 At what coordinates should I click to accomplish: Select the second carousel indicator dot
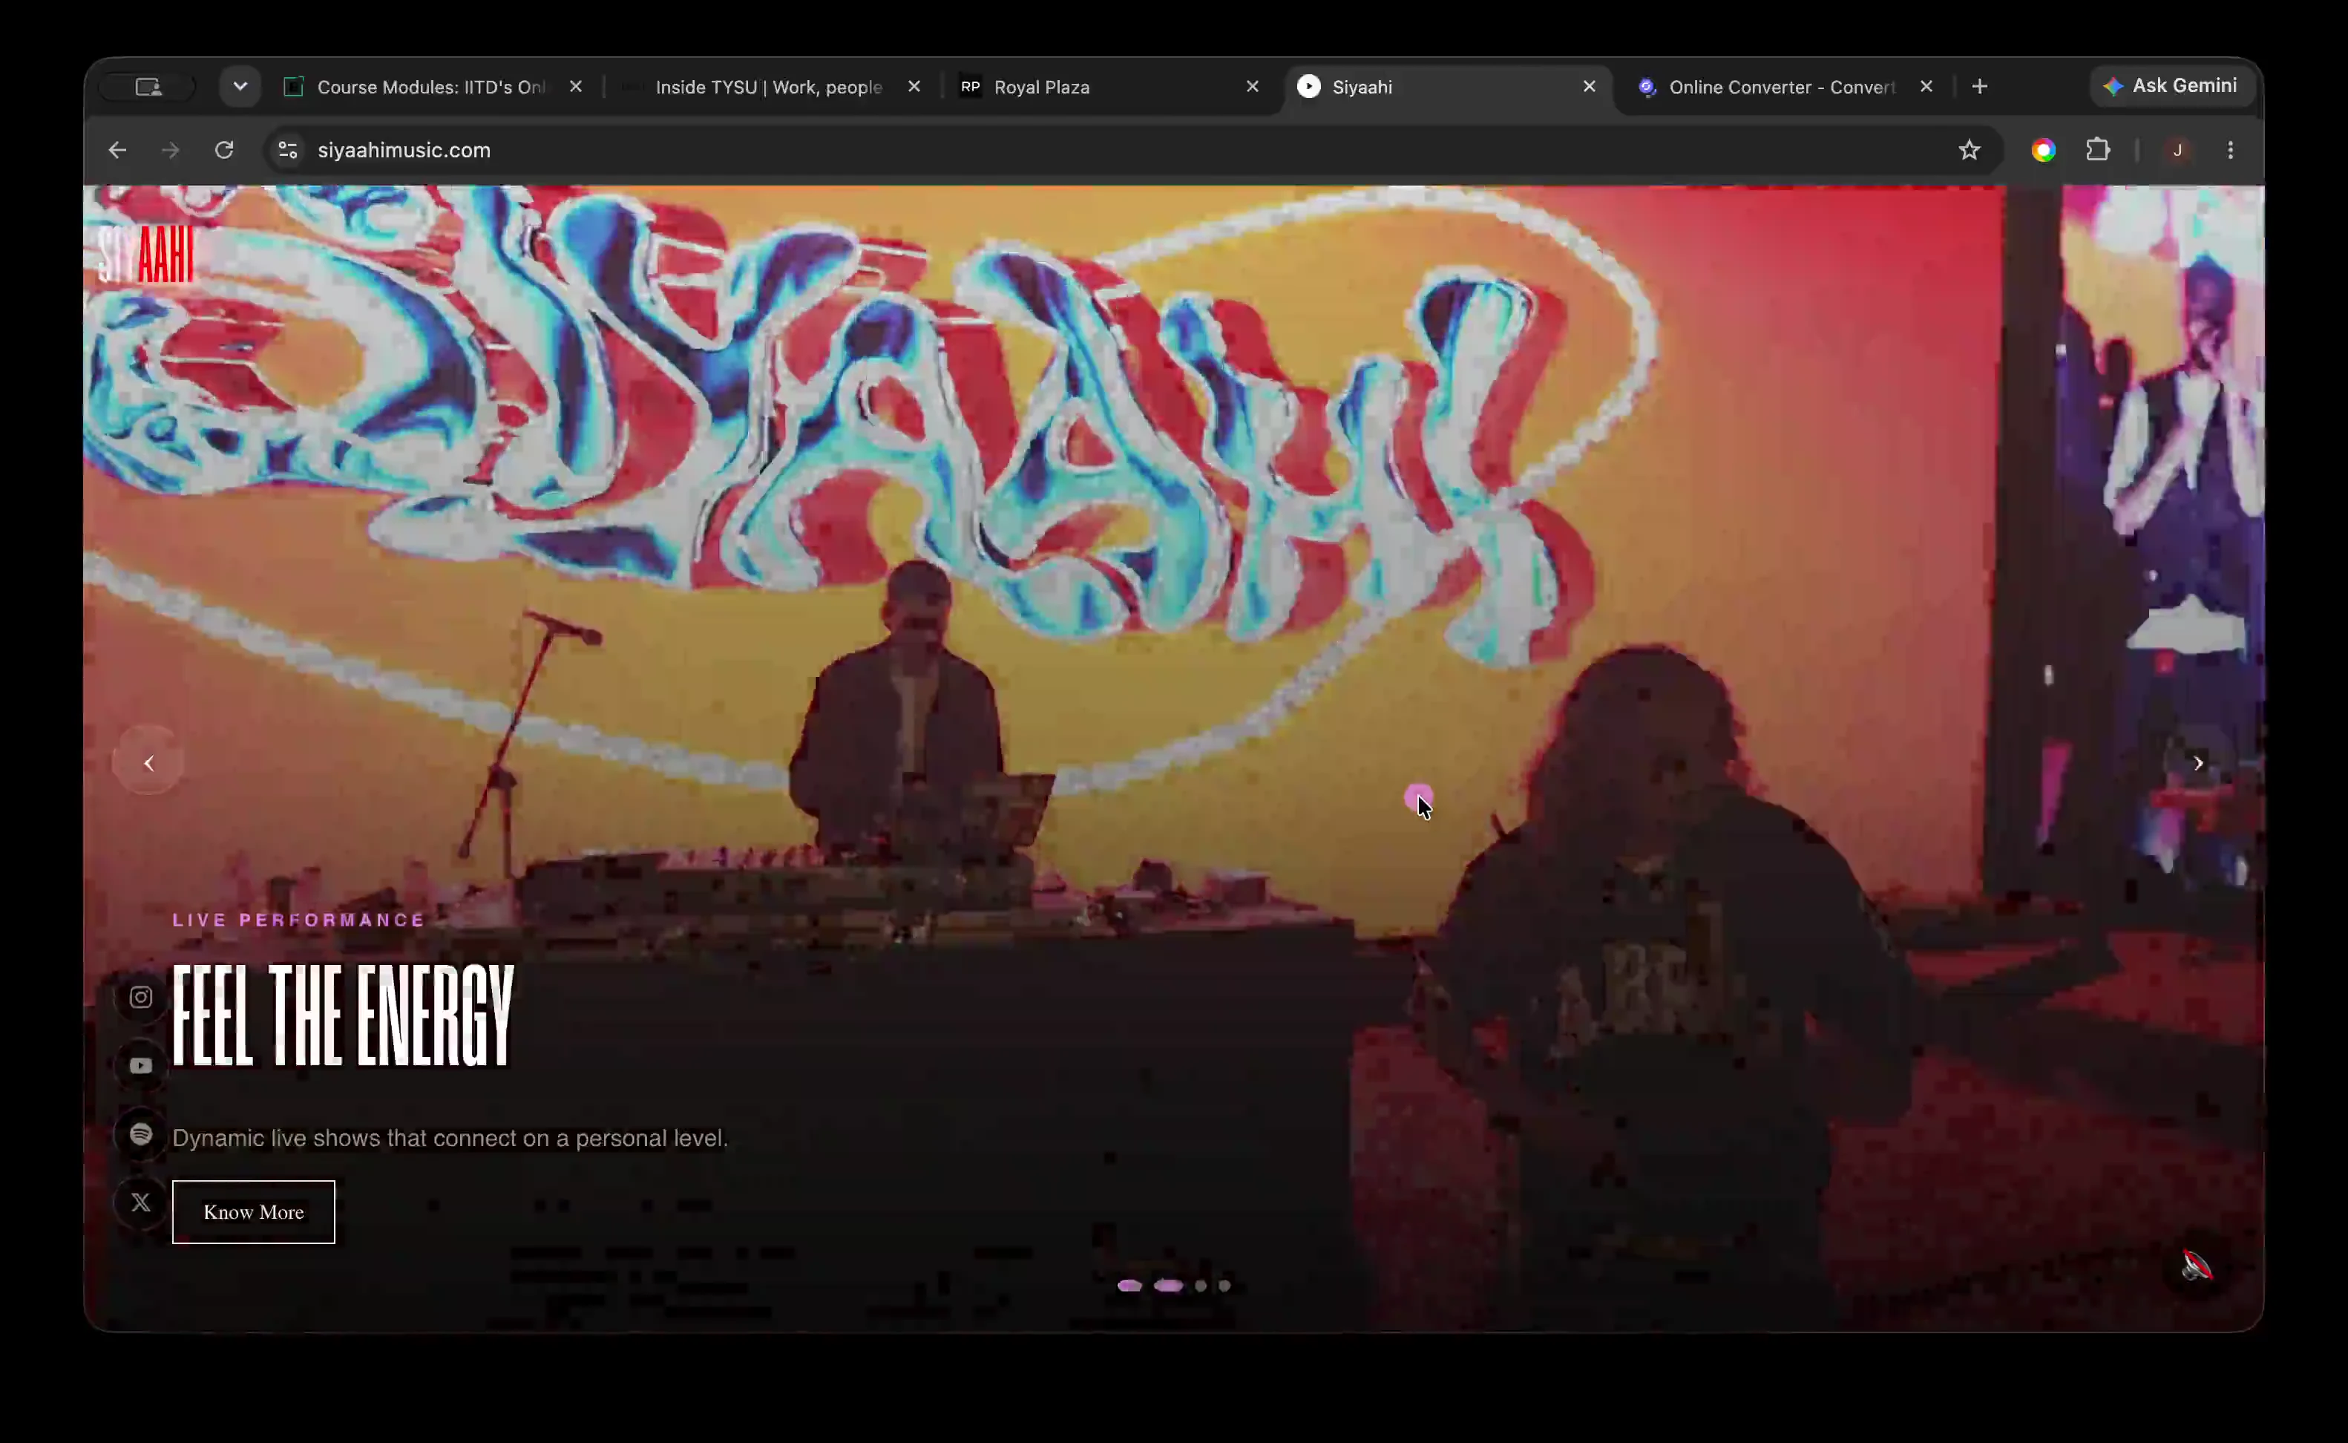click(1169, 1286)
